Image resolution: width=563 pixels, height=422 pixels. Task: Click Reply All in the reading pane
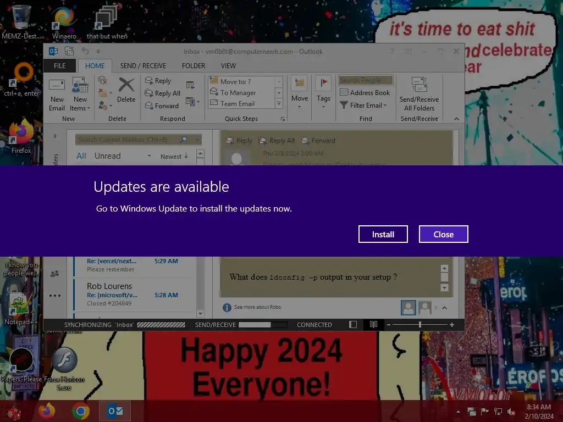tap(277, 141)
